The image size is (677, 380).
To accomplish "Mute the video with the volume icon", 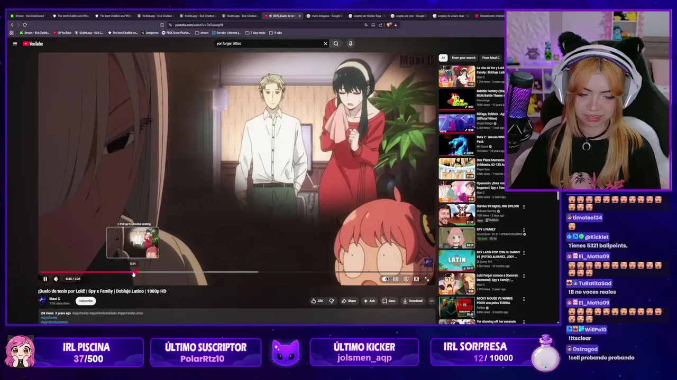I will pyautogui.click(x=56, y=279).
